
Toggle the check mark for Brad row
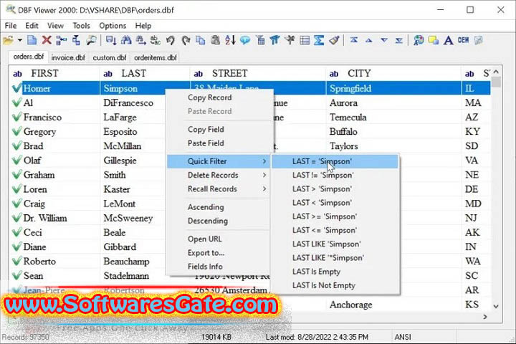click(16, 145)
